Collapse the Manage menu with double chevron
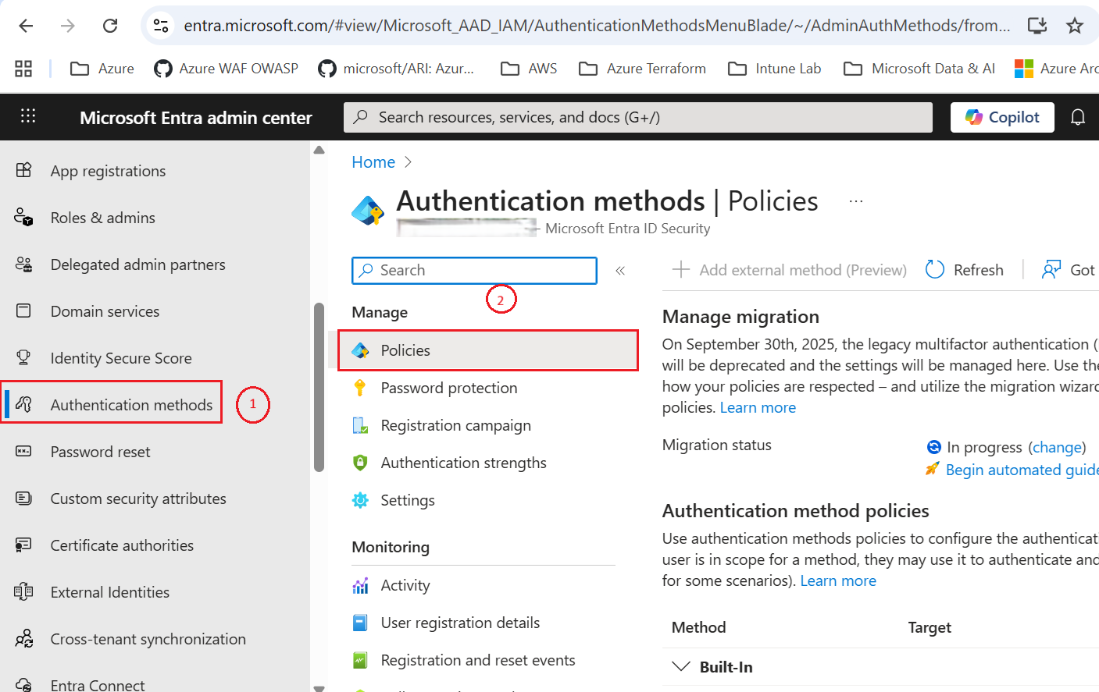 click(x=620, y=271)
